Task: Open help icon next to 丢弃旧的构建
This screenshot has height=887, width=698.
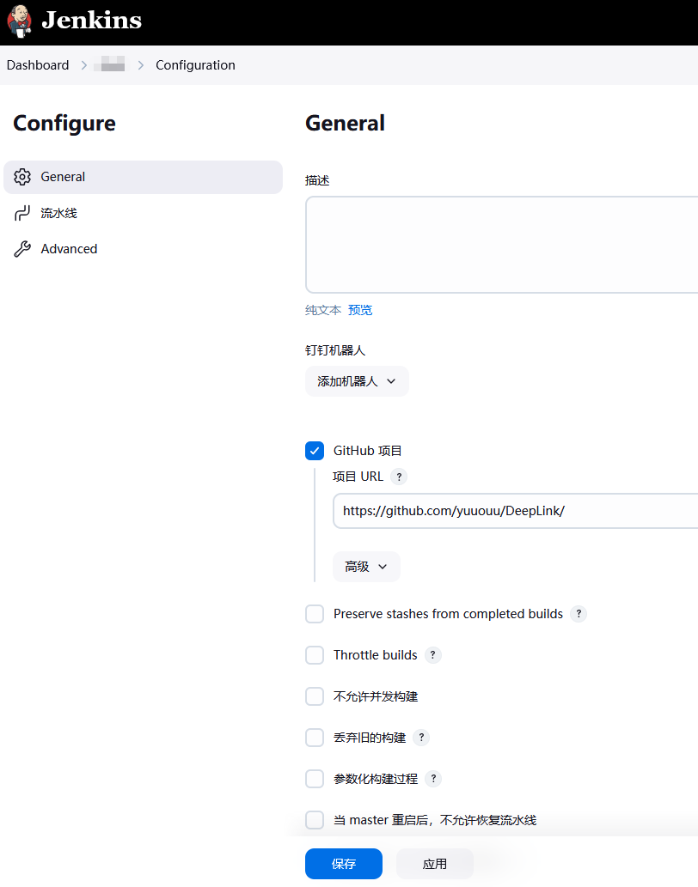Action: tap(421, 738)
